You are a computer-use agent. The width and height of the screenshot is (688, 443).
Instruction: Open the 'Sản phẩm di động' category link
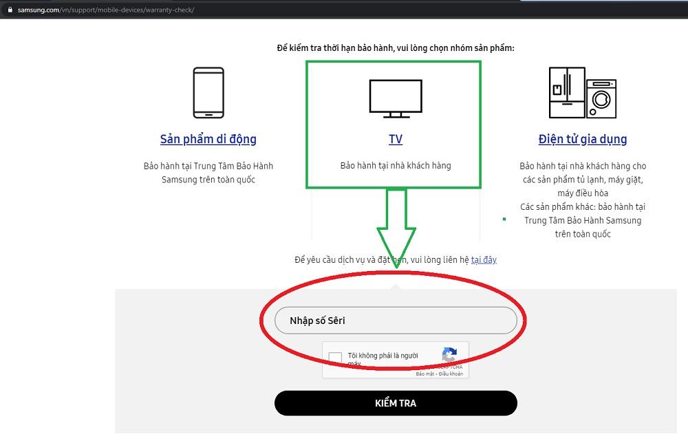[x=208, y=139]
